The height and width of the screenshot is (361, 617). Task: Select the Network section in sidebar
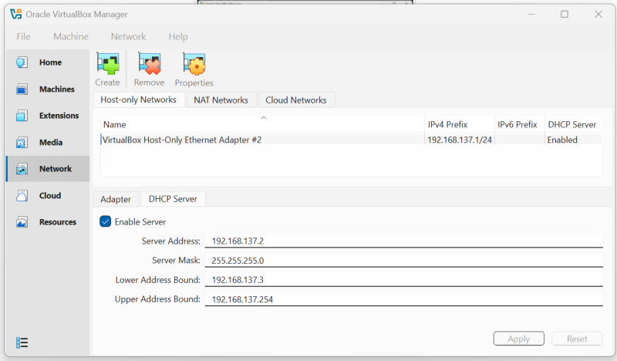48,168
